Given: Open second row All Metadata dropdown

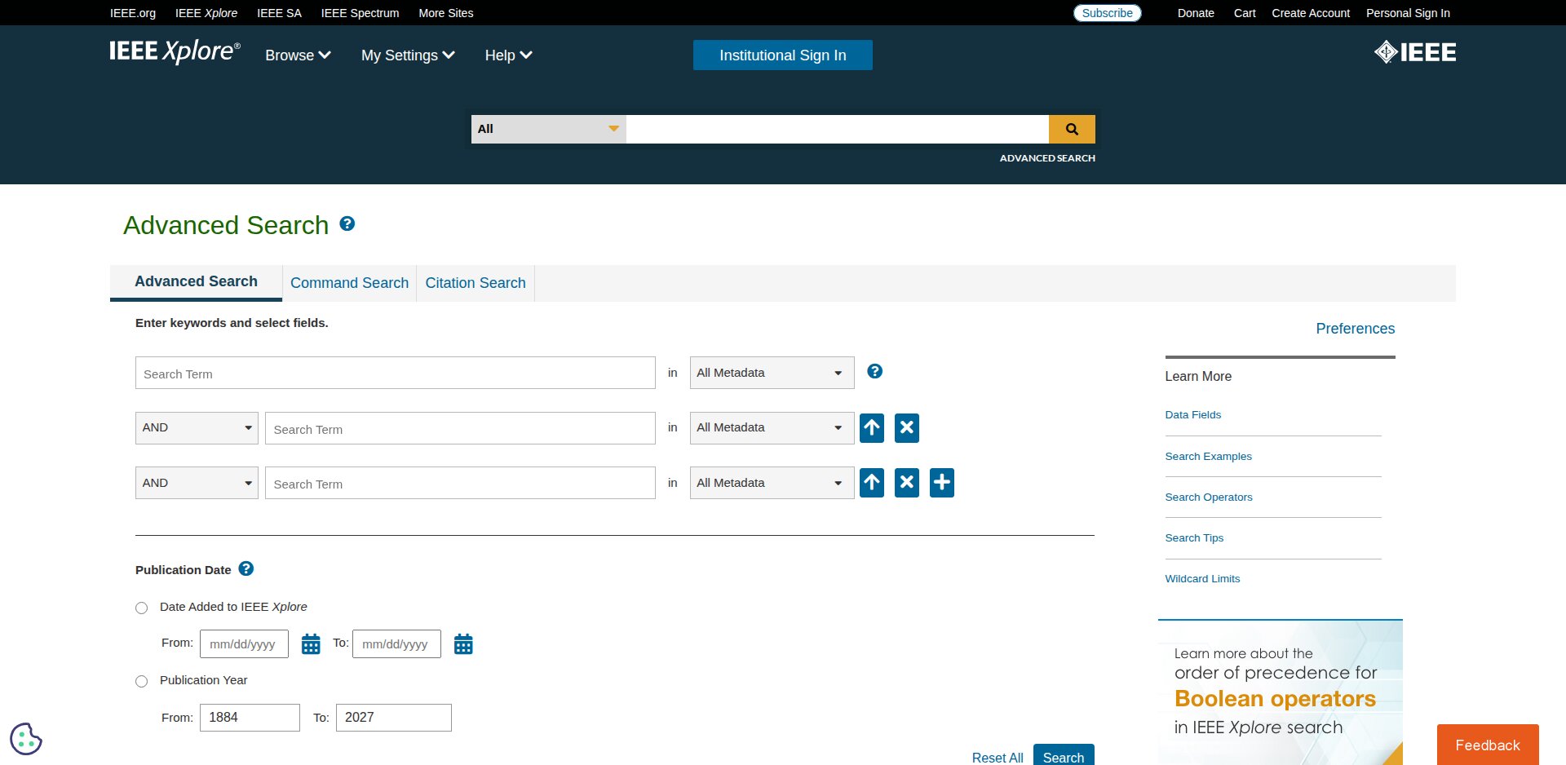Looking at the screenshot, I should tap(772, 427).
